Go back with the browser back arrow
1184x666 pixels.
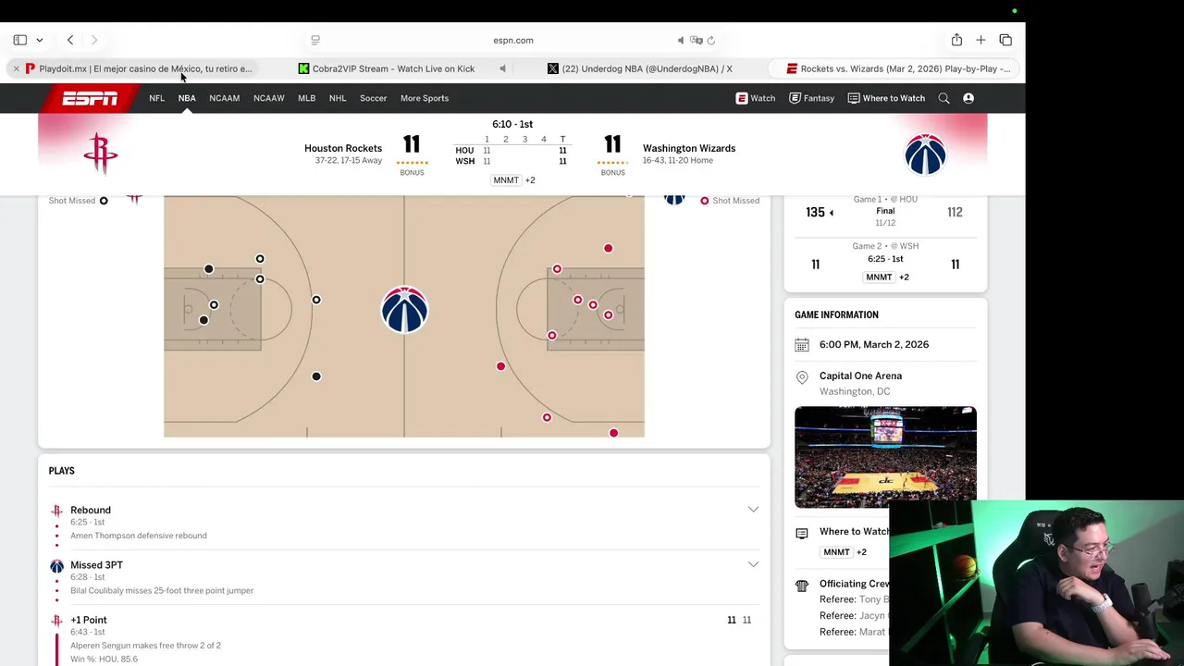70,40
